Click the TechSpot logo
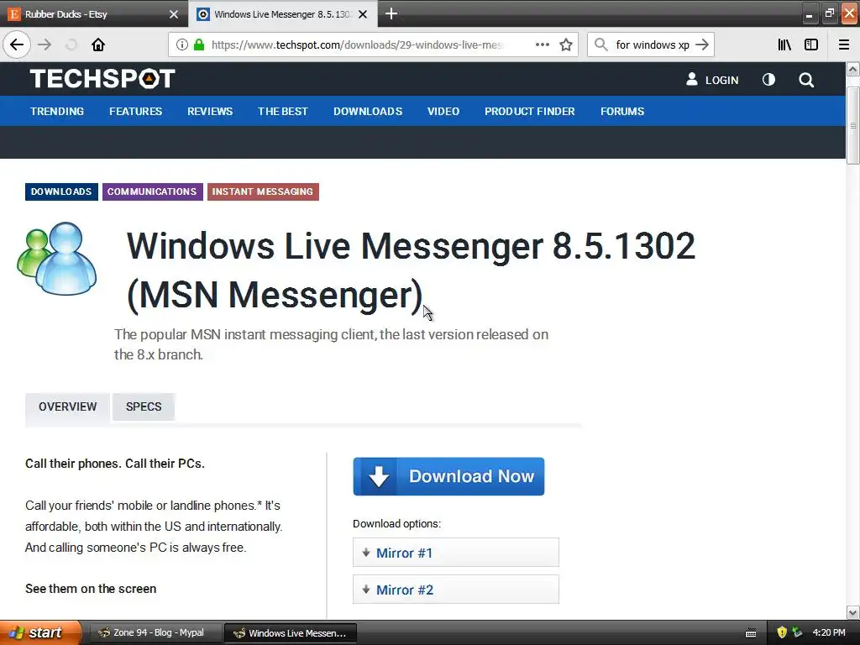Screen dimensions: 860x645 [x=102, y=78]
